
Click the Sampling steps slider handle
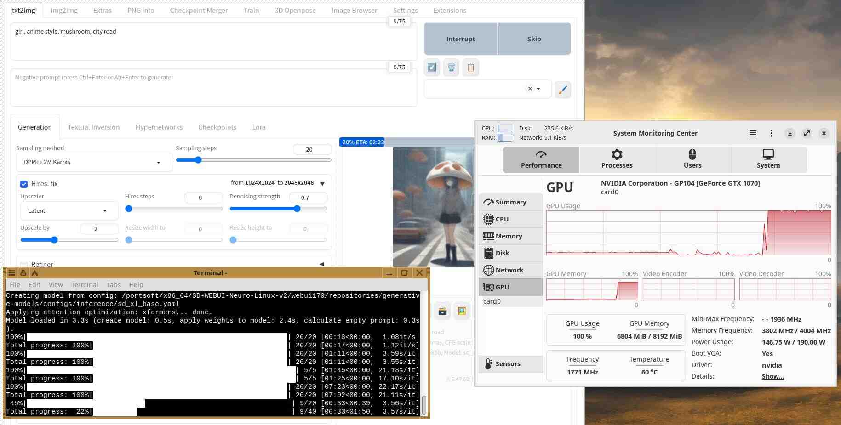[198, 160]
